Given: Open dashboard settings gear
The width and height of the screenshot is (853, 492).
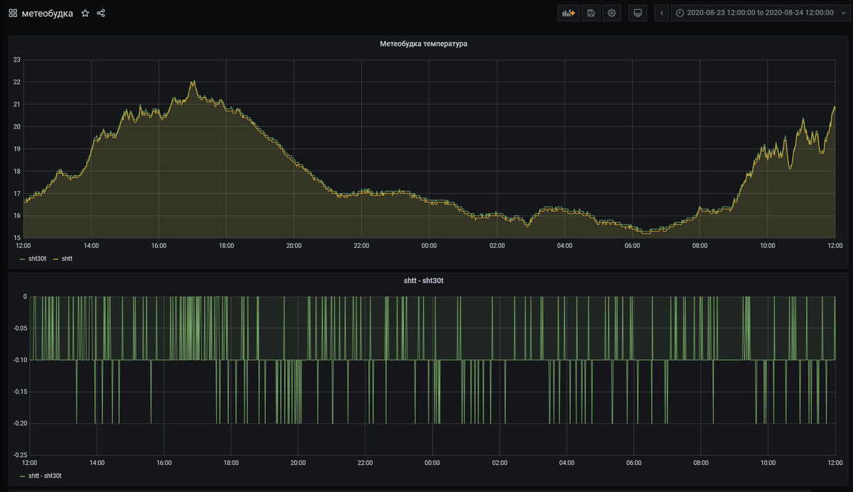Looking at the screenshot, I should pyautogui.click(x=611, y=13).
